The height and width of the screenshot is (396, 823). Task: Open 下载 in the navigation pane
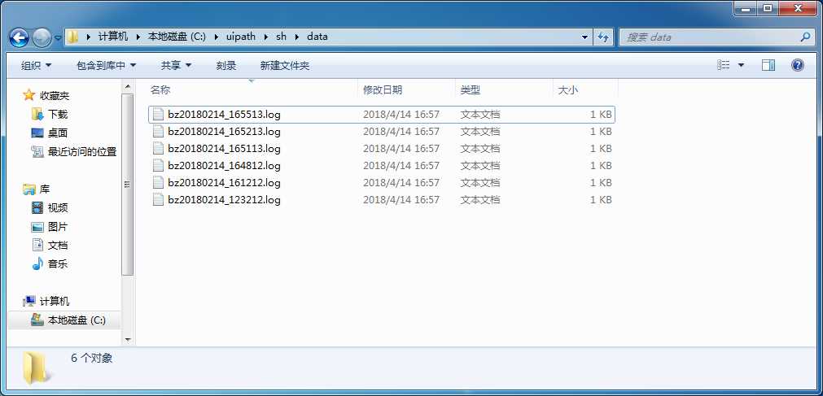point(50,115)
